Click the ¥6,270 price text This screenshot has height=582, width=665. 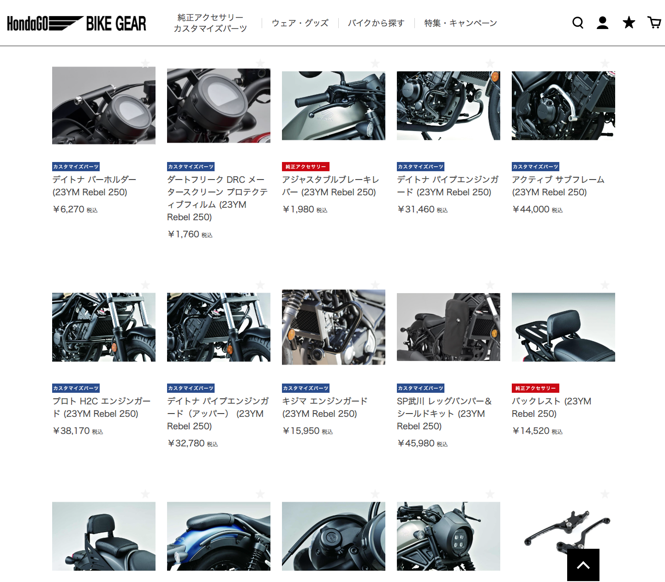click(68, 210)
